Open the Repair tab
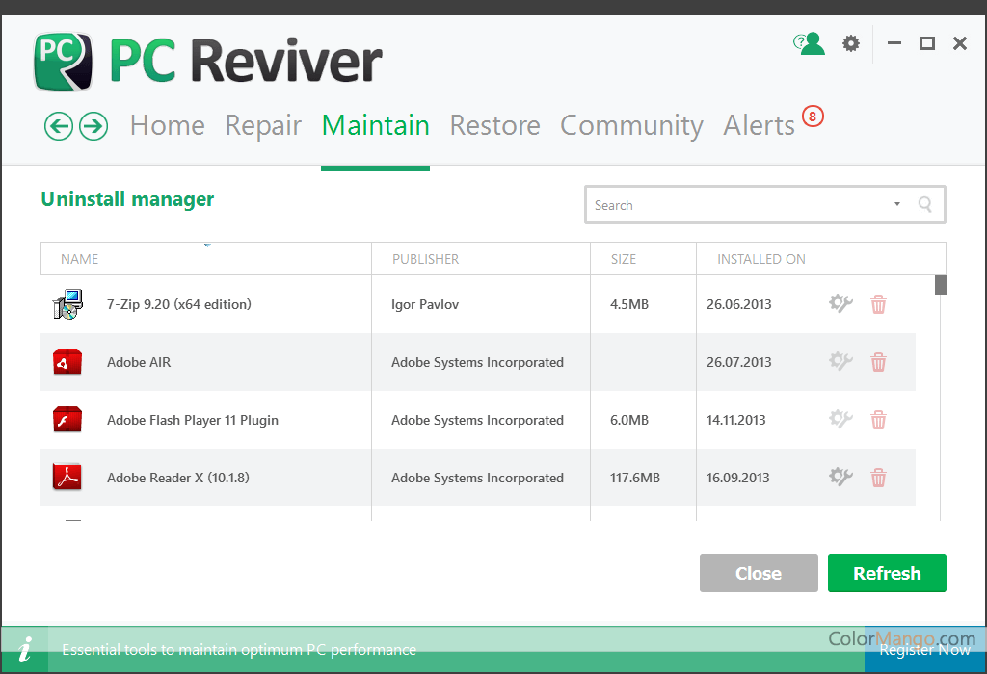 (263, 126)
